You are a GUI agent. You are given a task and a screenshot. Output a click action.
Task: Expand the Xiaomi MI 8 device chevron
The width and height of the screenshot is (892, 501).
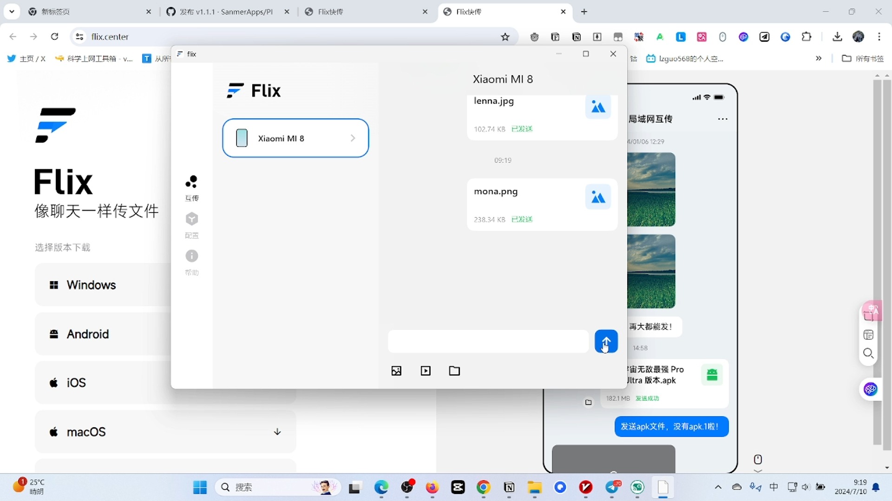(353, 138)
